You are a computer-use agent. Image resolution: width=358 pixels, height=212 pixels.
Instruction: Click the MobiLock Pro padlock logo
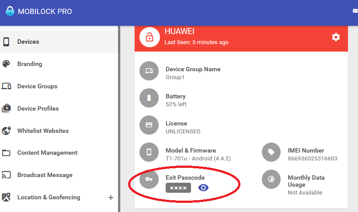(x=10, y=11)
